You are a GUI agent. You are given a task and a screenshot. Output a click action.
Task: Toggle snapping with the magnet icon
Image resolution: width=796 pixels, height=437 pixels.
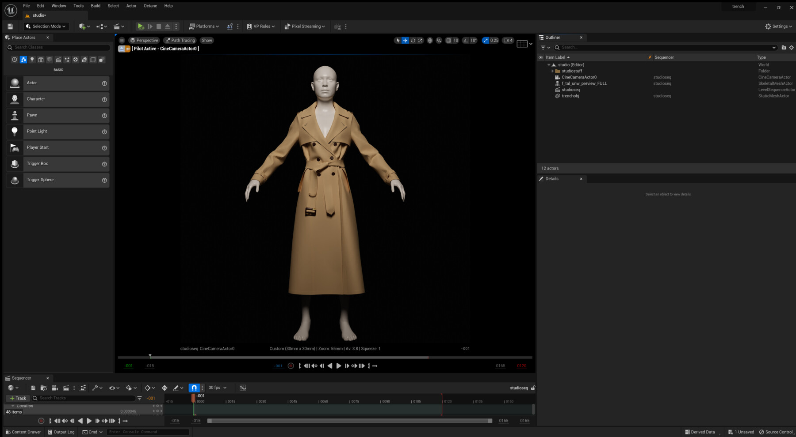[x=194, y=388]
